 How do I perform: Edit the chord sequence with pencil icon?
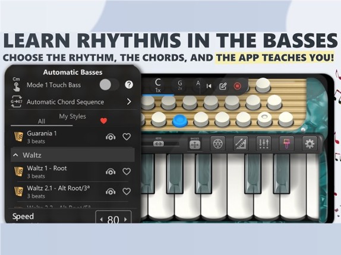(223, 86)
